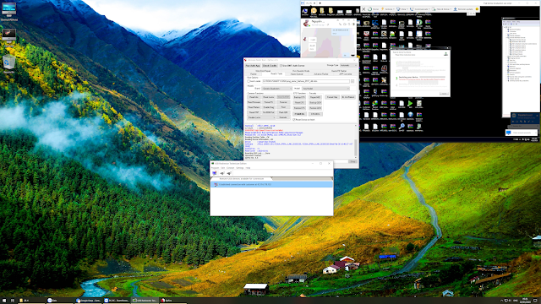Open the magnifier icon on remote desktop
The width and height of the screenshot is (541, 304).
click(x=402, y=127)
